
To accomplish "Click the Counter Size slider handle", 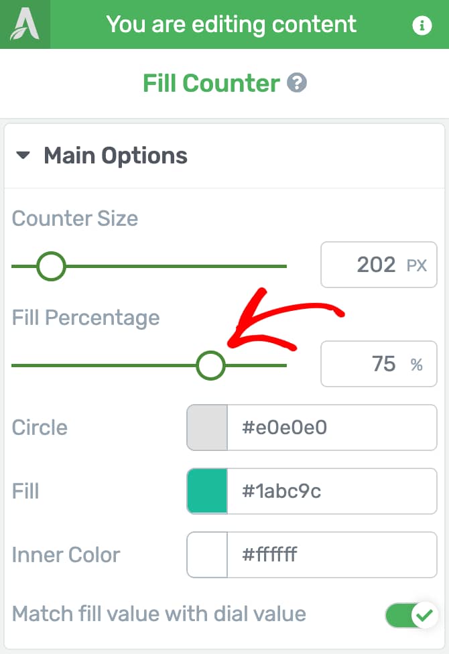I will [x=52, y=266].
